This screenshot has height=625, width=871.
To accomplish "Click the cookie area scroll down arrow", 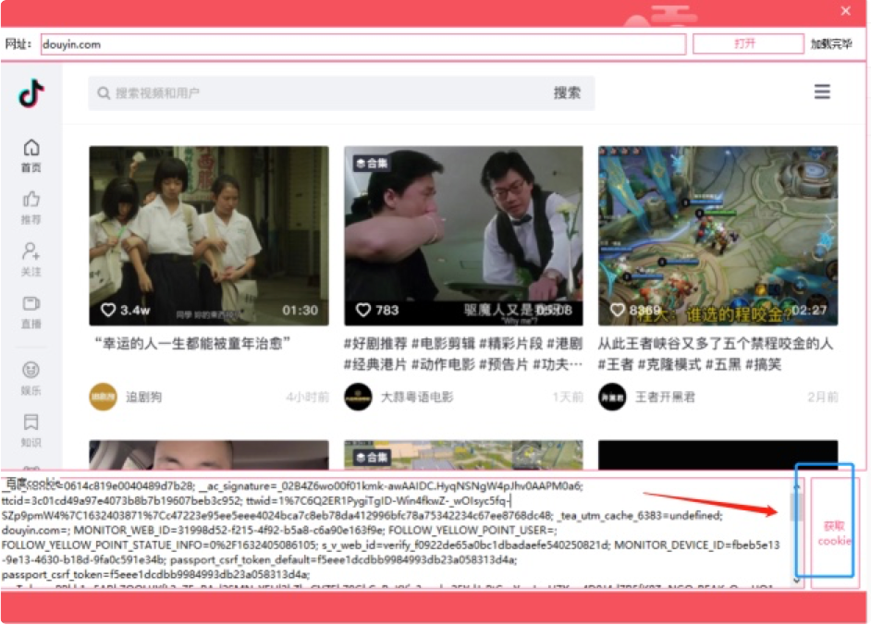I will tap(797, 581).
